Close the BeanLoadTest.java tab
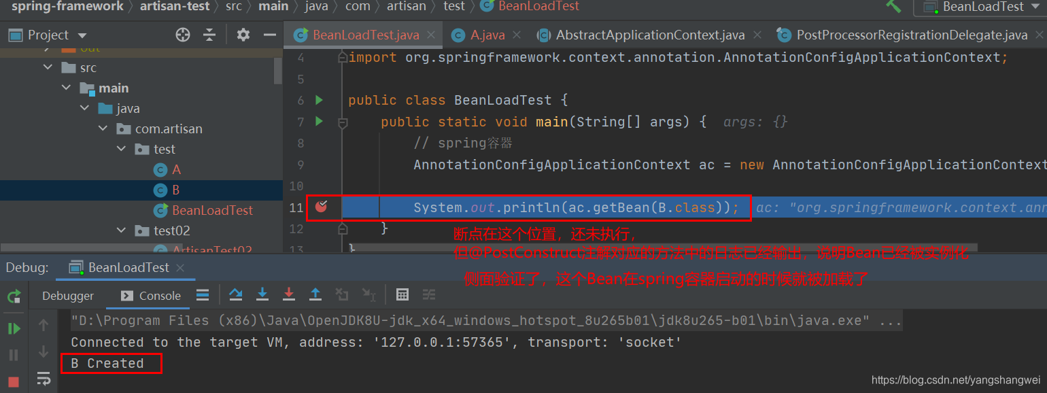The width and height of the screenshot is (1047, 393). coord(431,35)
